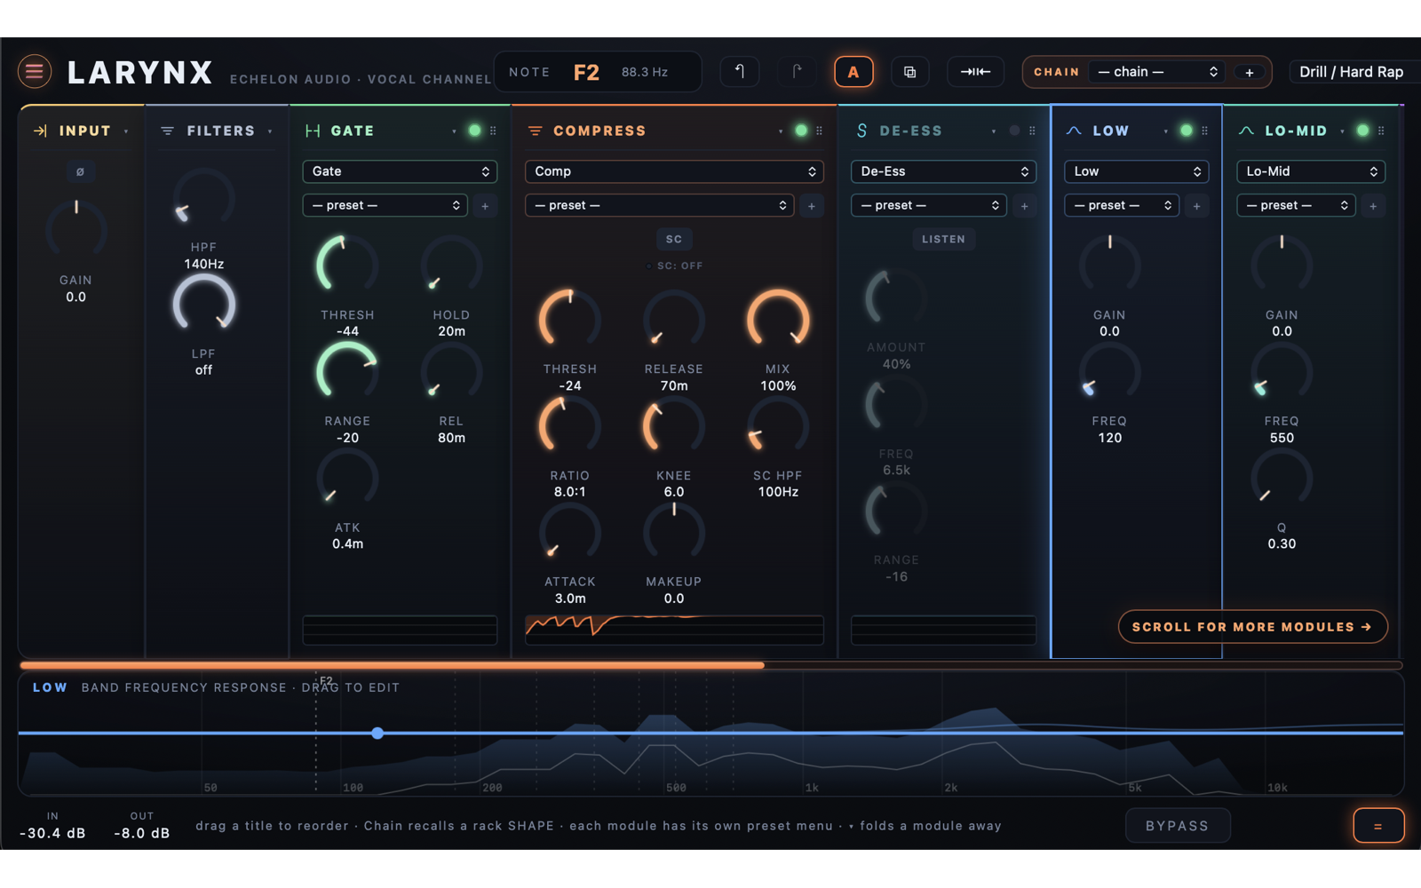The height and width of the screenshot is (888, 1421).
Task: Select the LO-MID module title
Action: 1296,131
